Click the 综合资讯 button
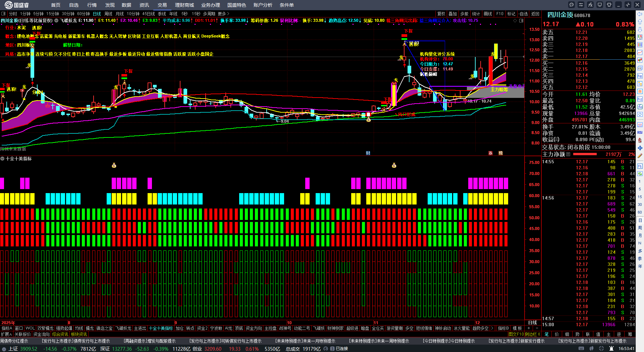Screen dimensions: 644x352 click(x=60, y=334)
